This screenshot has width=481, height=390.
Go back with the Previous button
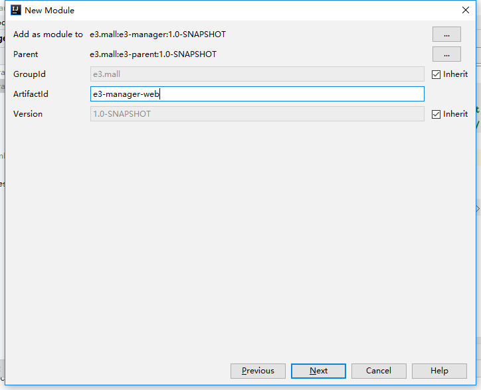(x=258, y=371)
